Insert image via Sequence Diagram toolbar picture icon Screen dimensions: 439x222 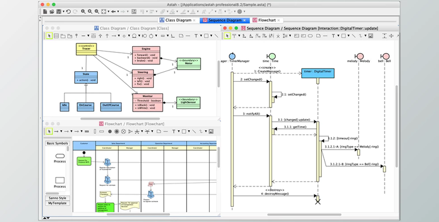point(371,36)
